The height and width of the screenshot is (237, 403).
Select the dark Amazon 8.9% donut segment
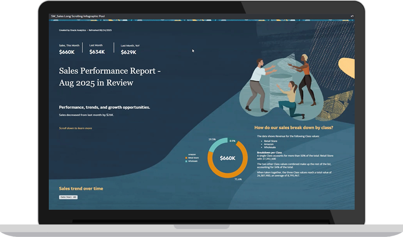pos(232,141)
